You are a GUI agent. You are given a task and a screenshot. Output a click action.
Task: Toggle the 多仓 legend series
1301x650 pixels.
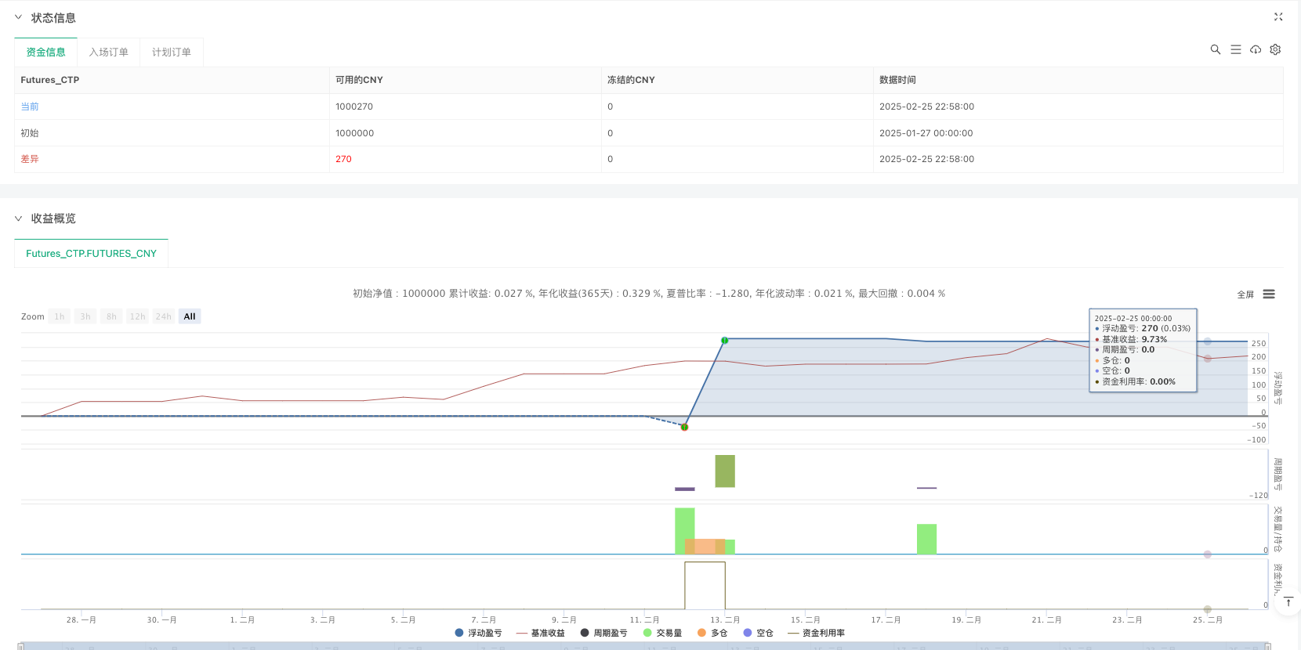click(712, 633)
